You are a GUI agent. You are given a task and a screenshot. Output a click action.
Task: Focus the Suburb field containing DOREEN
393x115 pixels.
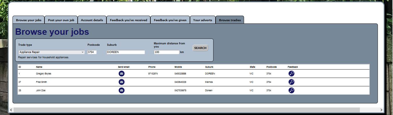(x=126, y=52)
